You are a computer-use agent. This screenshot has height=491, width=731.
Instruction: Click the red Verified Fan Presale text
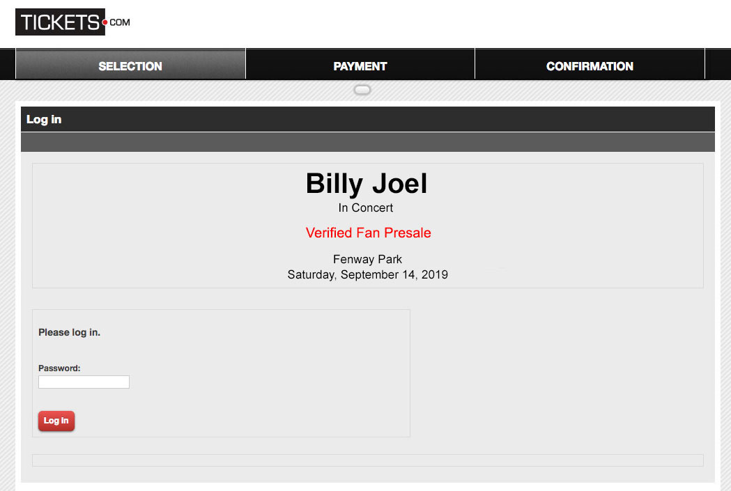pyautogui.click(x=369, y=233)
